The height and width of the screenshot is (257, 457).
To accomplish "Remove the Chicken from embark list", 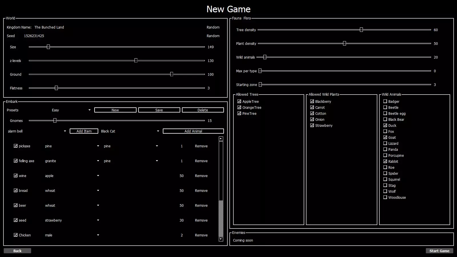I will click(201, 235).
